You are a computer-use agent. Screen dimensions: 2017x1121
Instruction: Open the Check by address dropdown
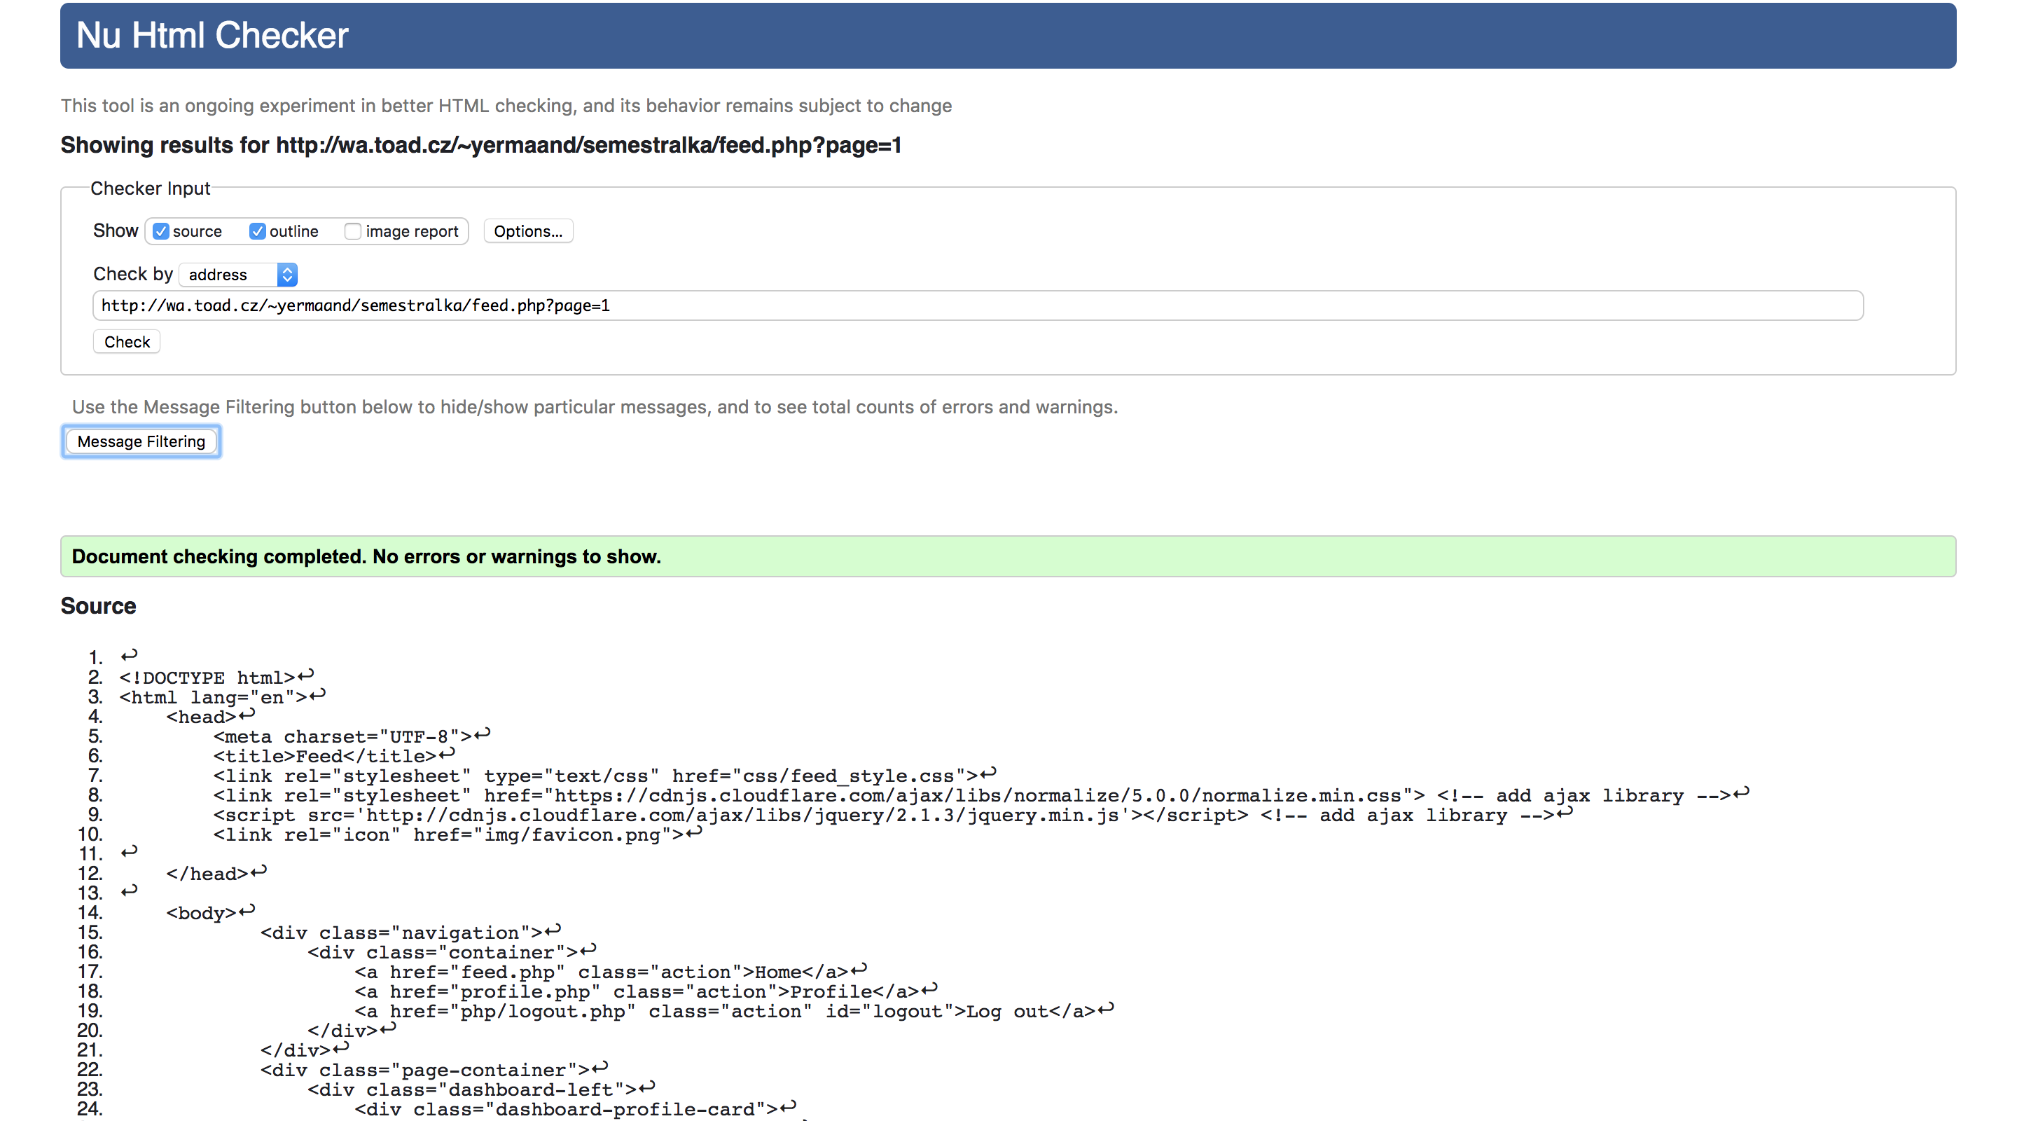tap(239, 274)
